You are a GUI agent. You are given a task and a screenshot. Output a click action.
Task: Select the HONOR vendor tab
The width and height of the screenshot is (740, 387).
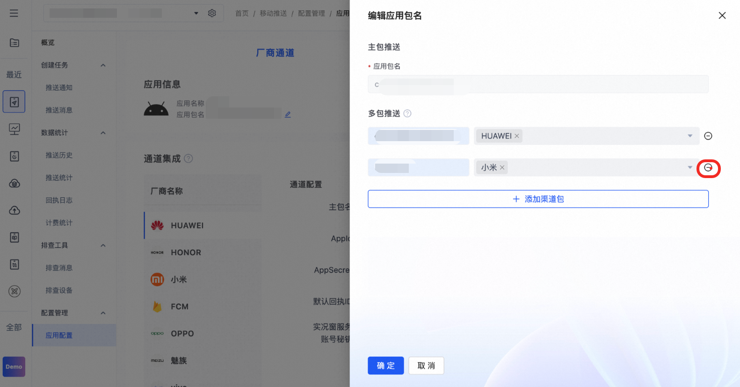click(203, 252)
